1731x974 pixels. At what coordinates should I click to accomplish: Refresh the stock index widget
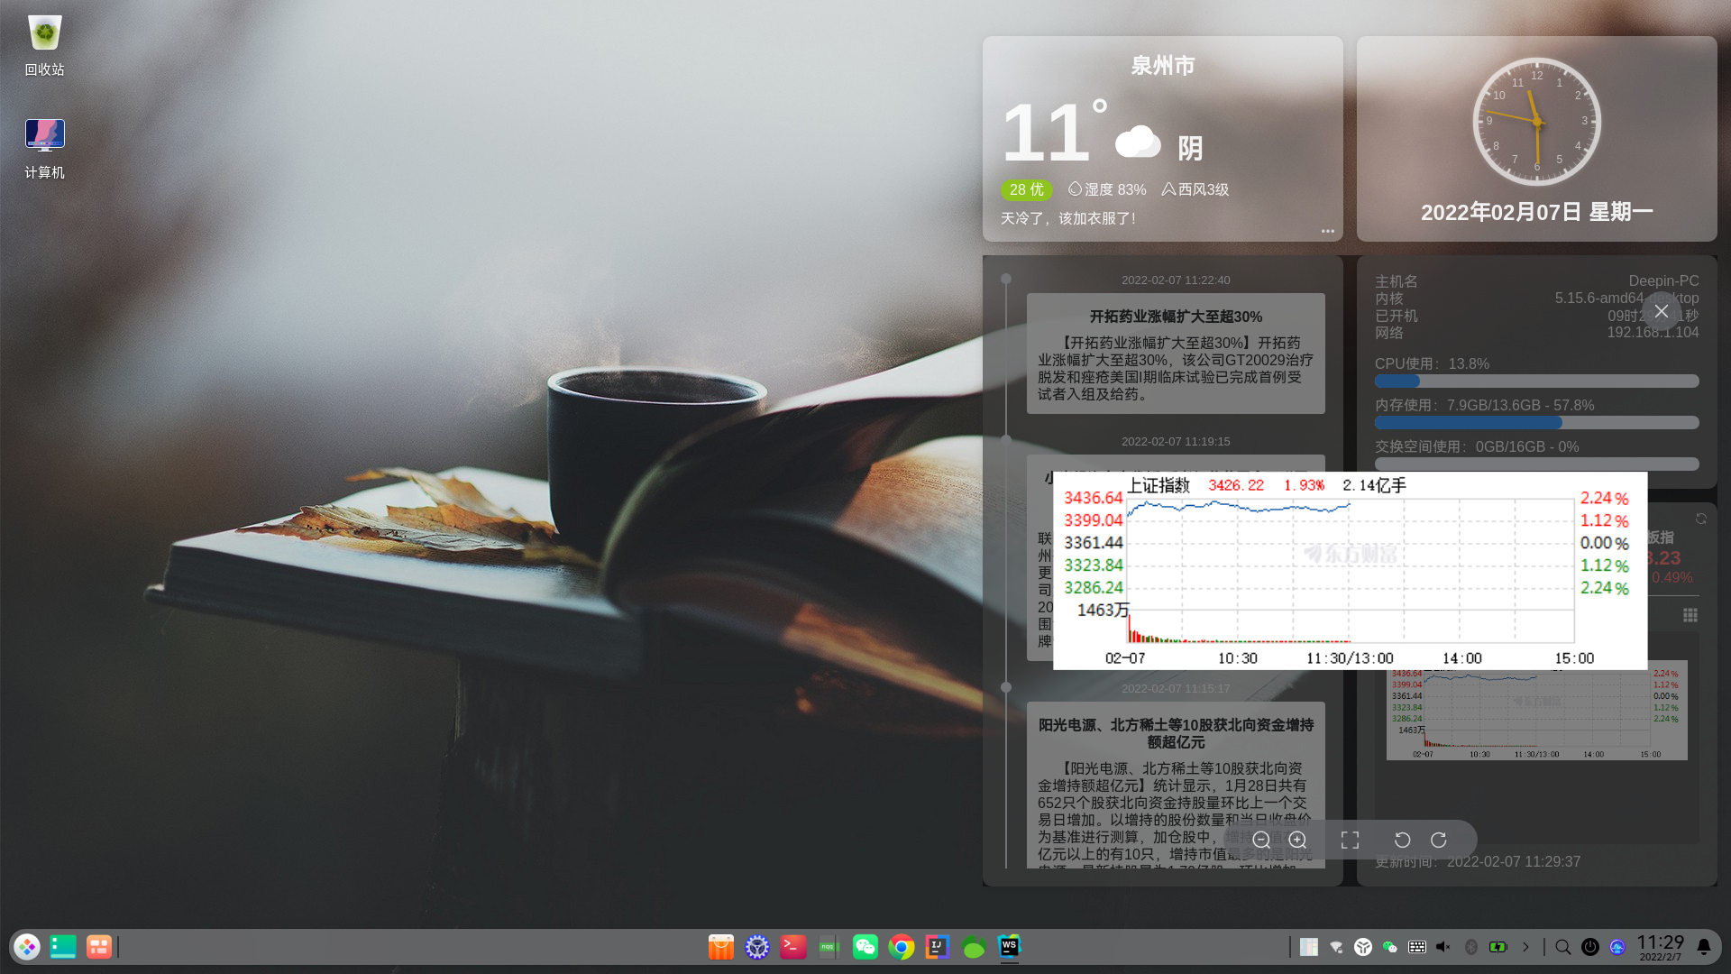tap(1700, 519)
